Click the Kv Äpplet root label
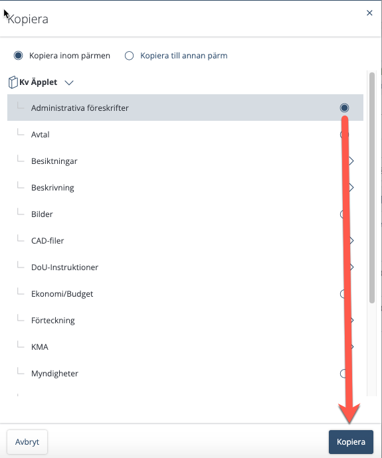The width and height of the screenshot is (382, 458). click(x=39, y=82)
